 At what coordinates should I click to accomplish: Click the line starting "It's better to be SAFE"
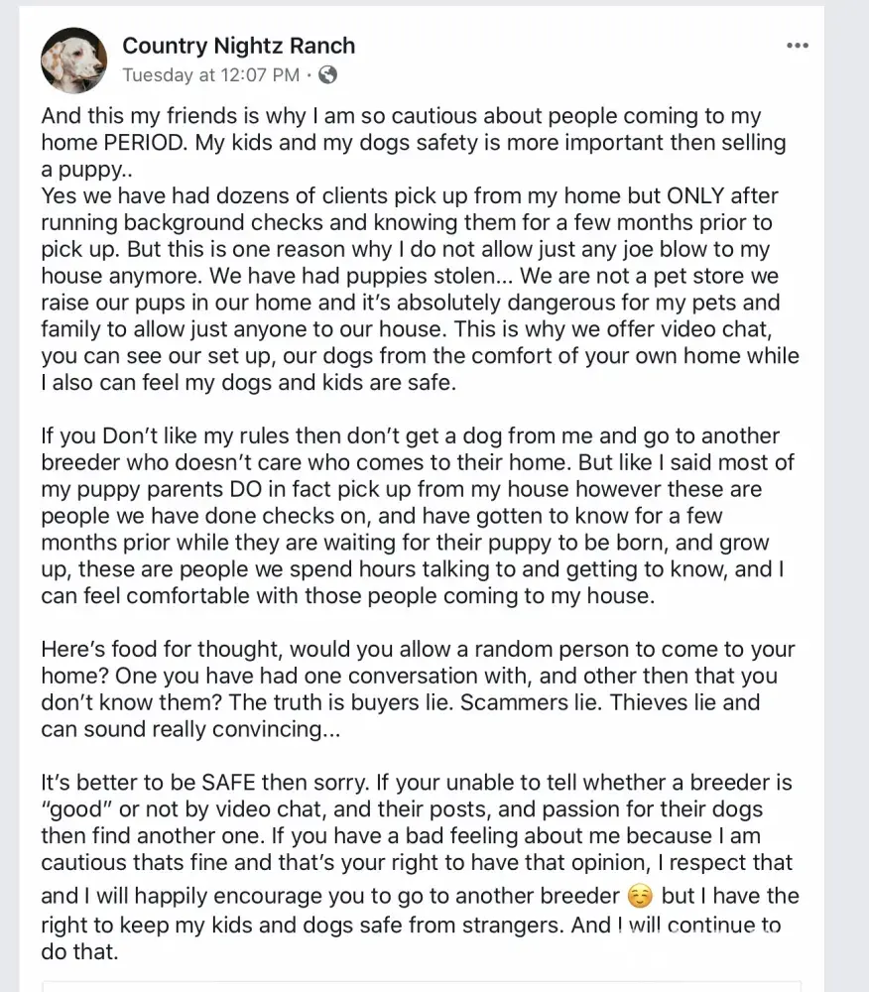(x=298, y=785)
